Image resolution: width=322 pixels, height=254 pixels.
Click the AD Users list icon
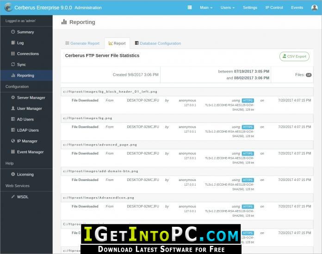pos(13,119)
